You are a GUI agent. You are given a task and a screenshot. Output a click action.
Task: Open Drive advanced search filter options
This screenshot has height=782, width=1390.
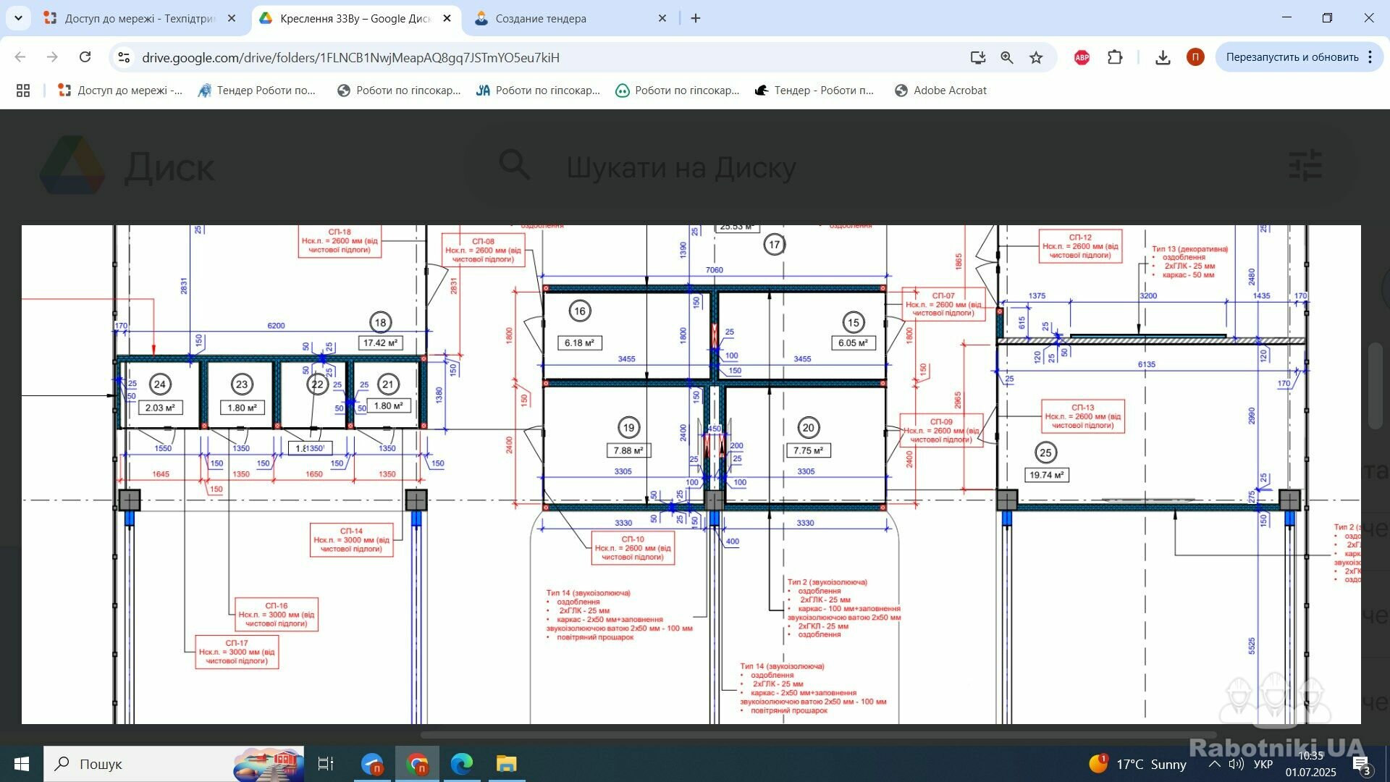point(1305,166)
